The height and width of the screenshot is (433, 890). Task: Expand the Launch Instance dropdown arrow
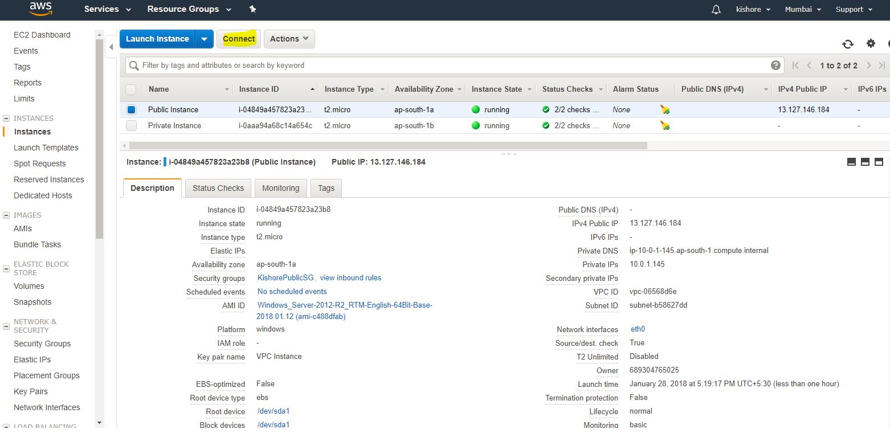click(x=204, y=39)
